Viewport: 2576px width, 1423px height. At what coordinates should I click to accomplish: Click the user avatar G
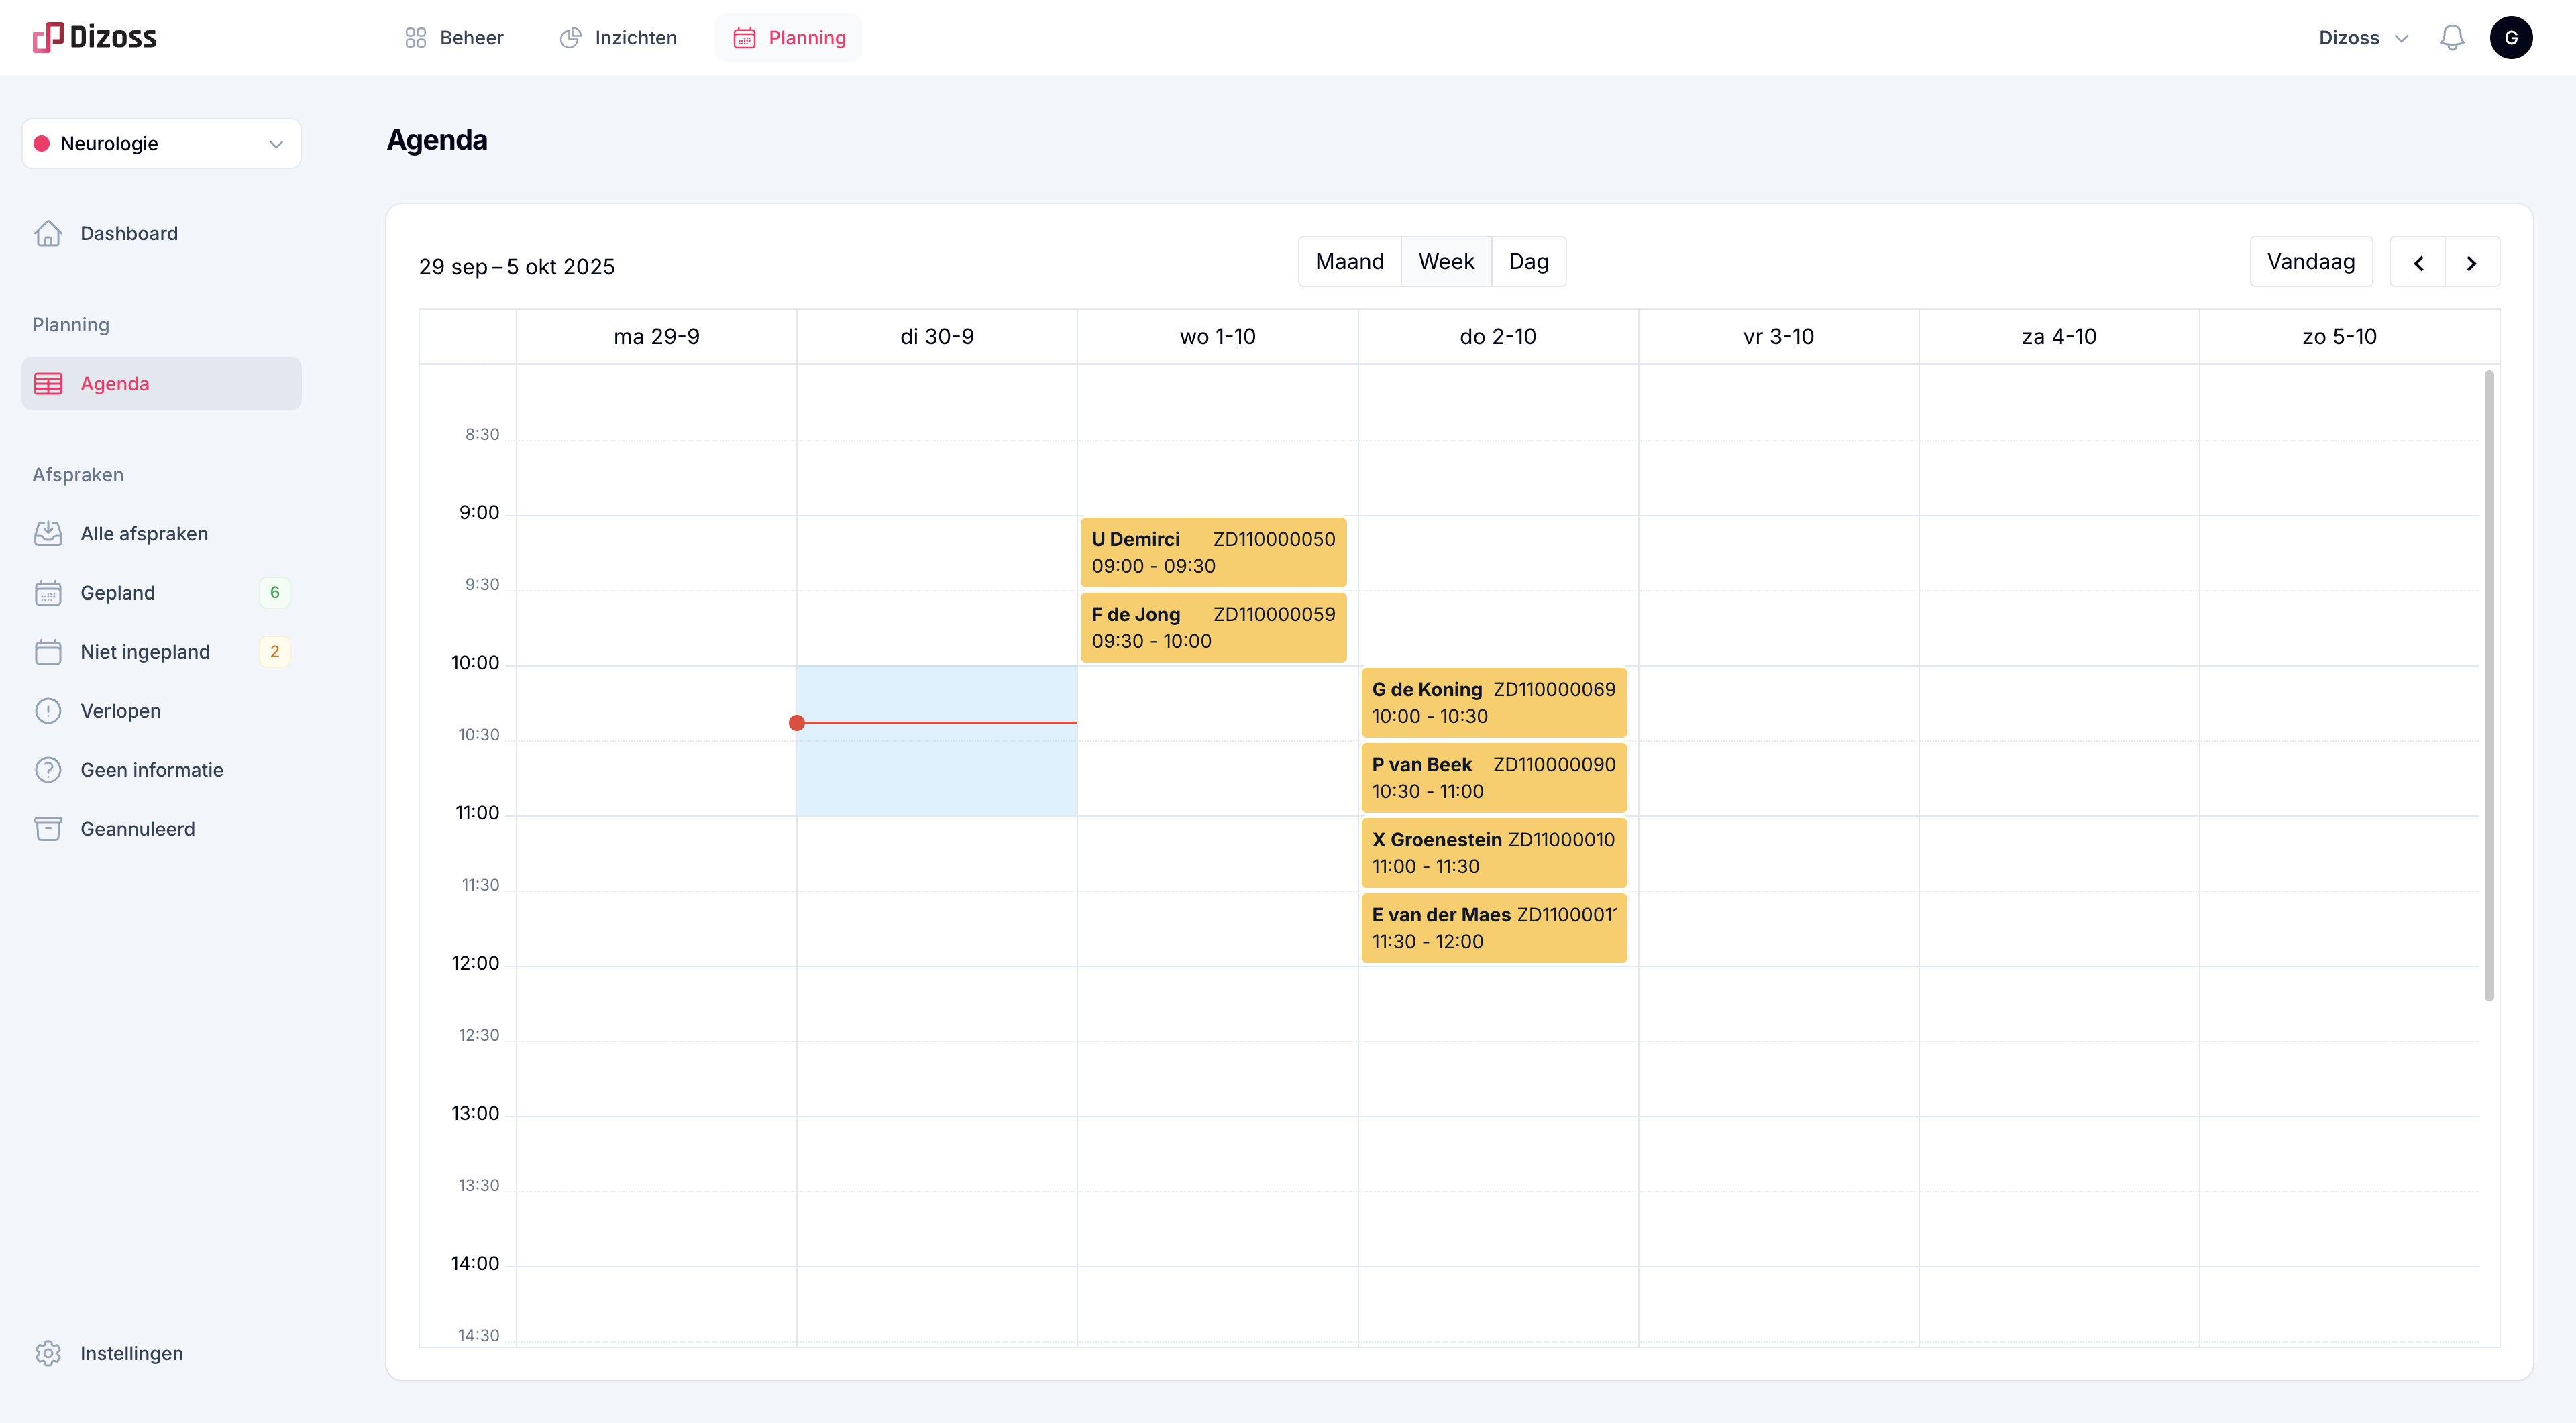[x=2510, y=38]
